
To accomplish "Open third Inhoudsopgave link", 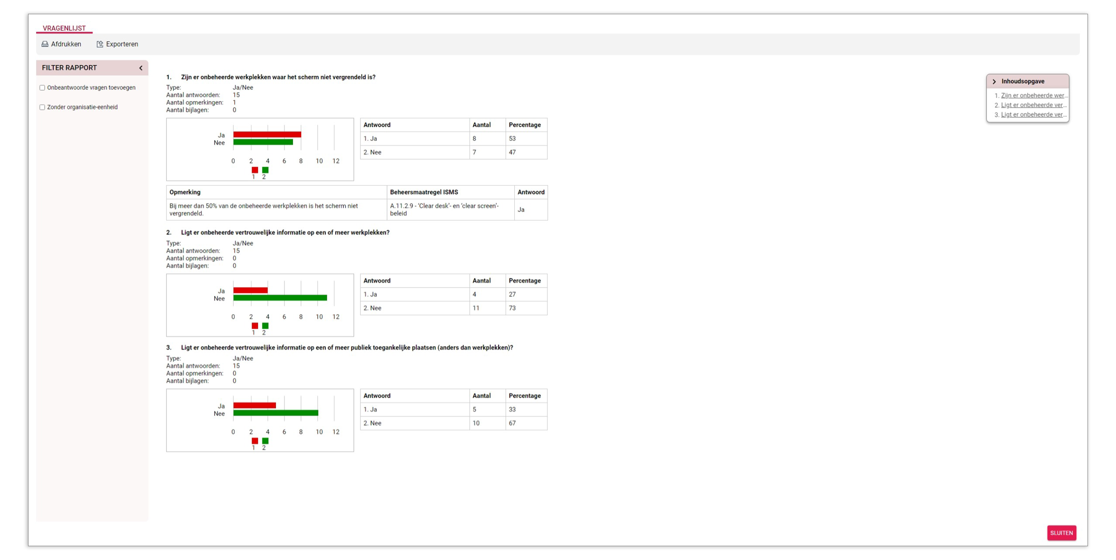I will pyautogui.click(x=1033, y=115).
